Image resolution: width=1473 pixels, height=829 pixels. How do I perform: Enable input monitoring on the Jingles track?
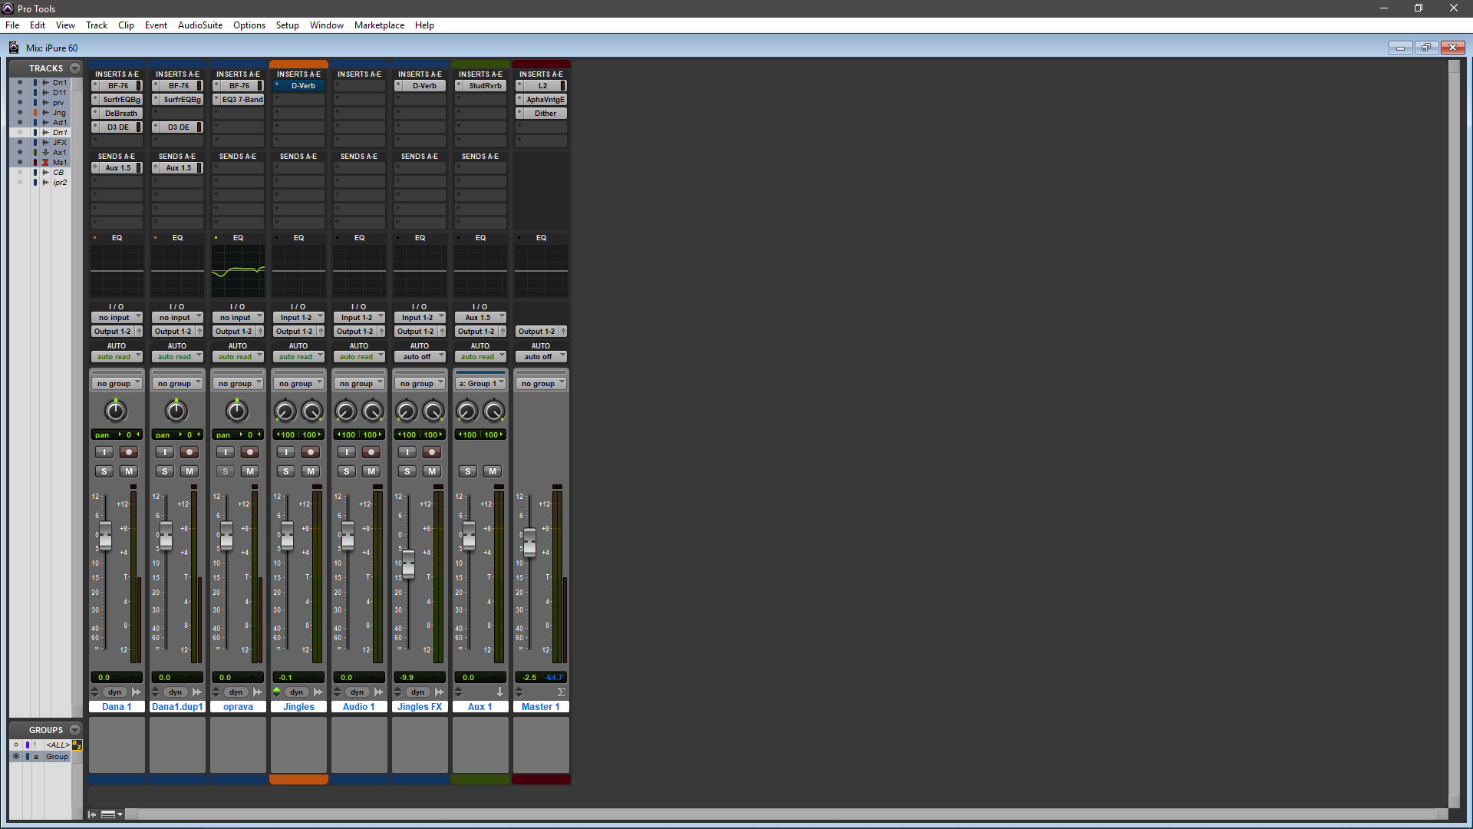click(x=286, y=452)
